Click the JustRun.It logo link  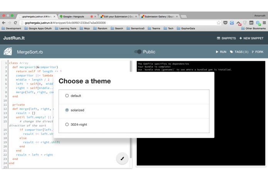tap(14, 38)
